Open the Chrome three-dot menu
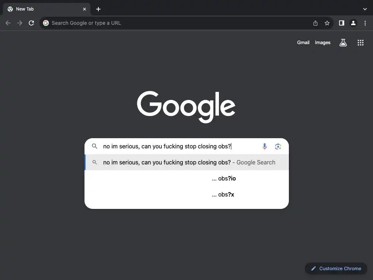 (x=365, y=23)
